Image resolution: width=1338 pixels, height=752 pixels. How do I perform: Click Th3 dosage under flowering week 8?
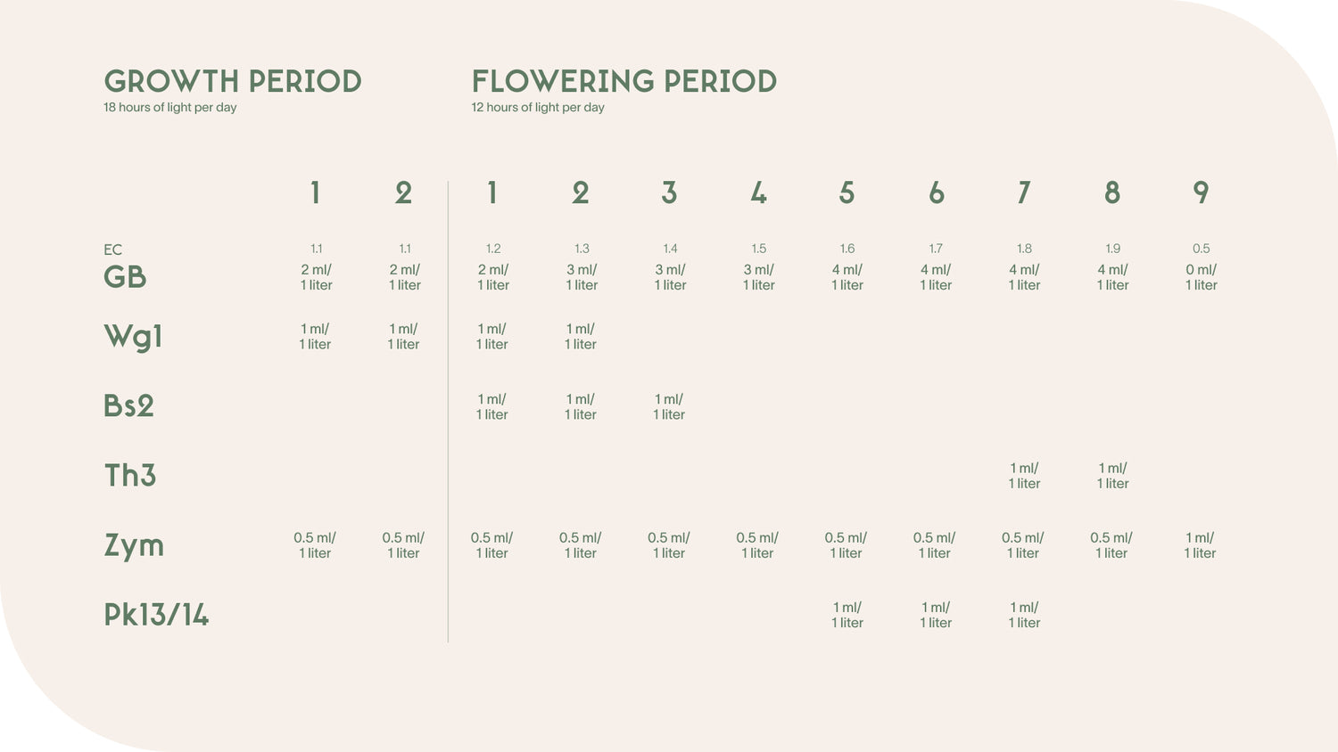click(x=1112, y=476)
